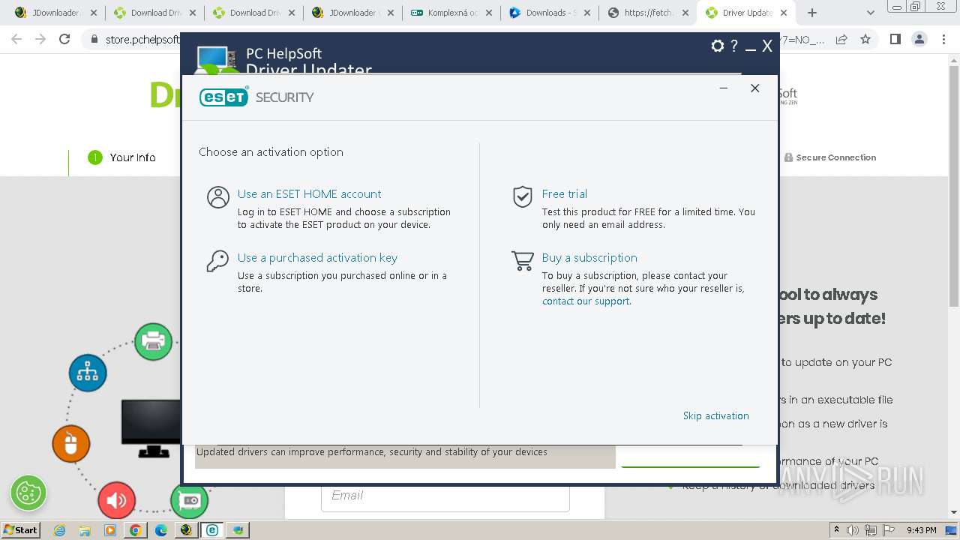Close the Downloads browser tab
This screenshot has width=960, height=540.
coord(587,13)
